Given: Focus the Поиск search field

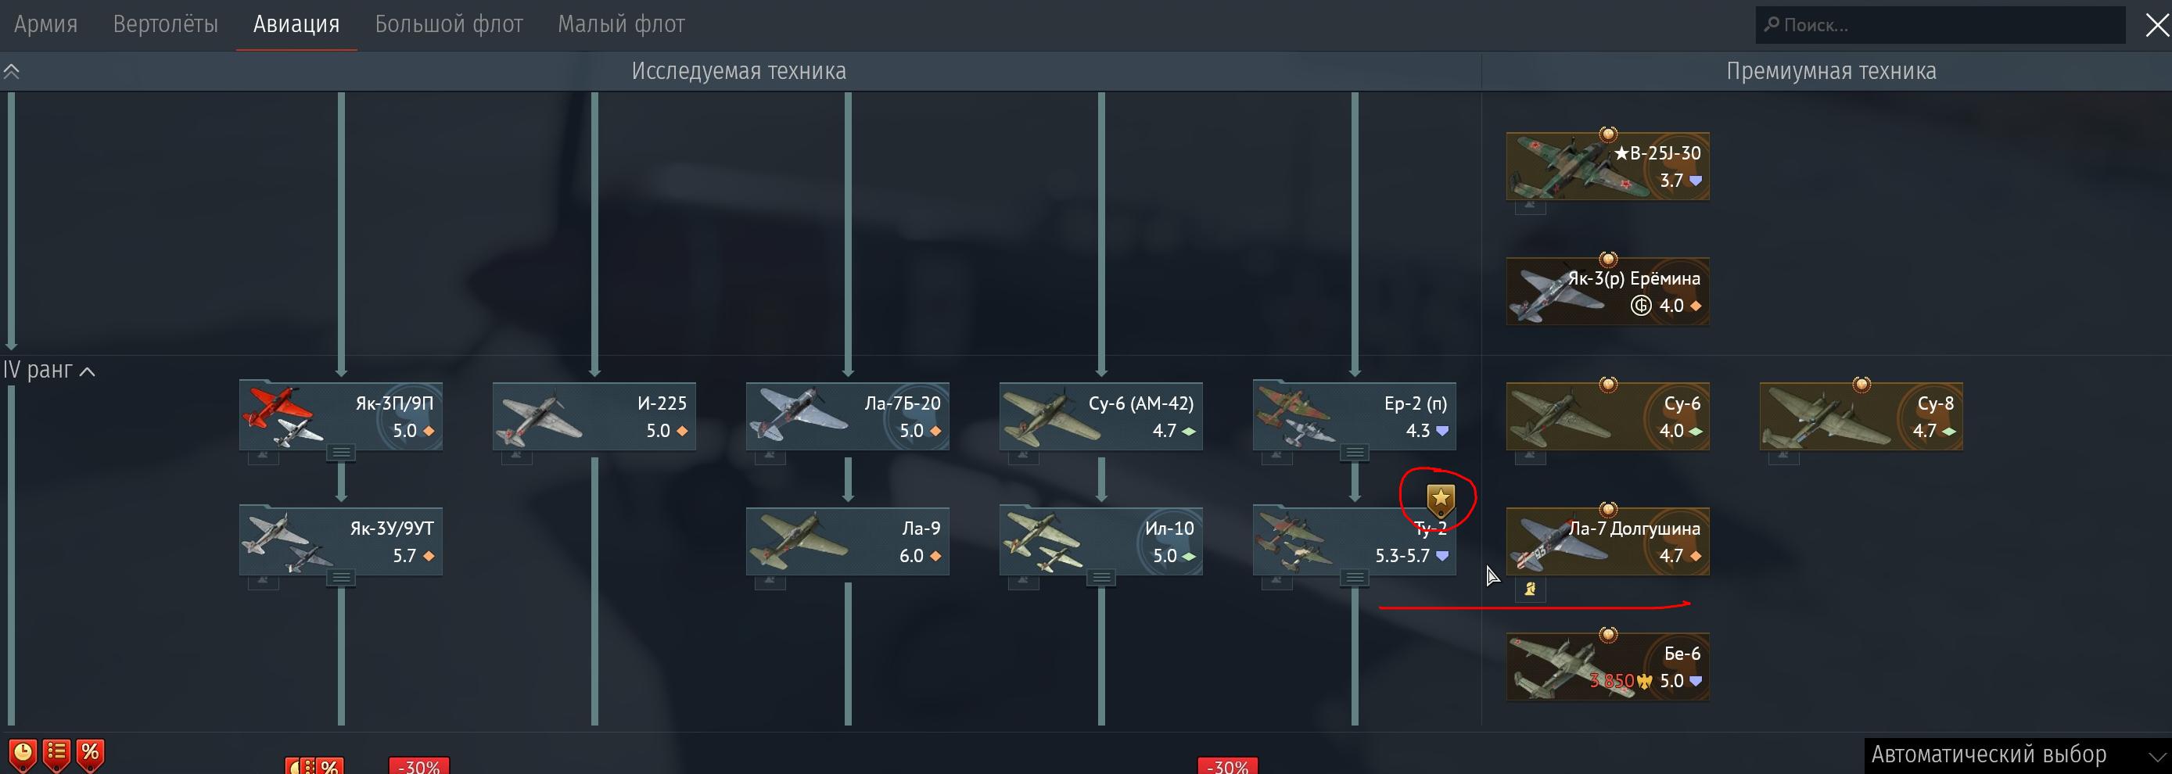Looking at the screenshot, I should coord(1940,25).
